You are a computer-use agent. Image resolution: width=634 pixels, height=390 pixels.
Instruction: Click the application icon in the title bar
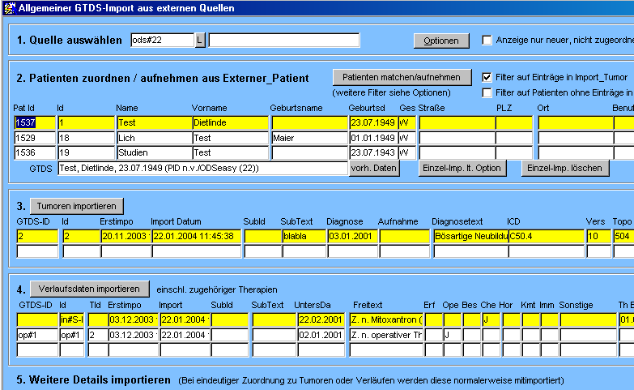coord(9,8)
